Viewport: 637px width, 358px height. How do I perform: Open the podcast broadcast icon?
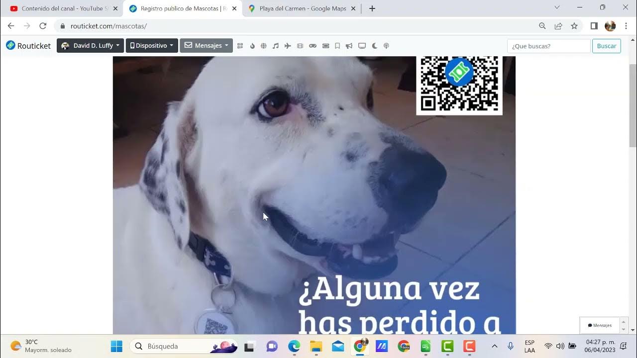click(x=386, y=46)
